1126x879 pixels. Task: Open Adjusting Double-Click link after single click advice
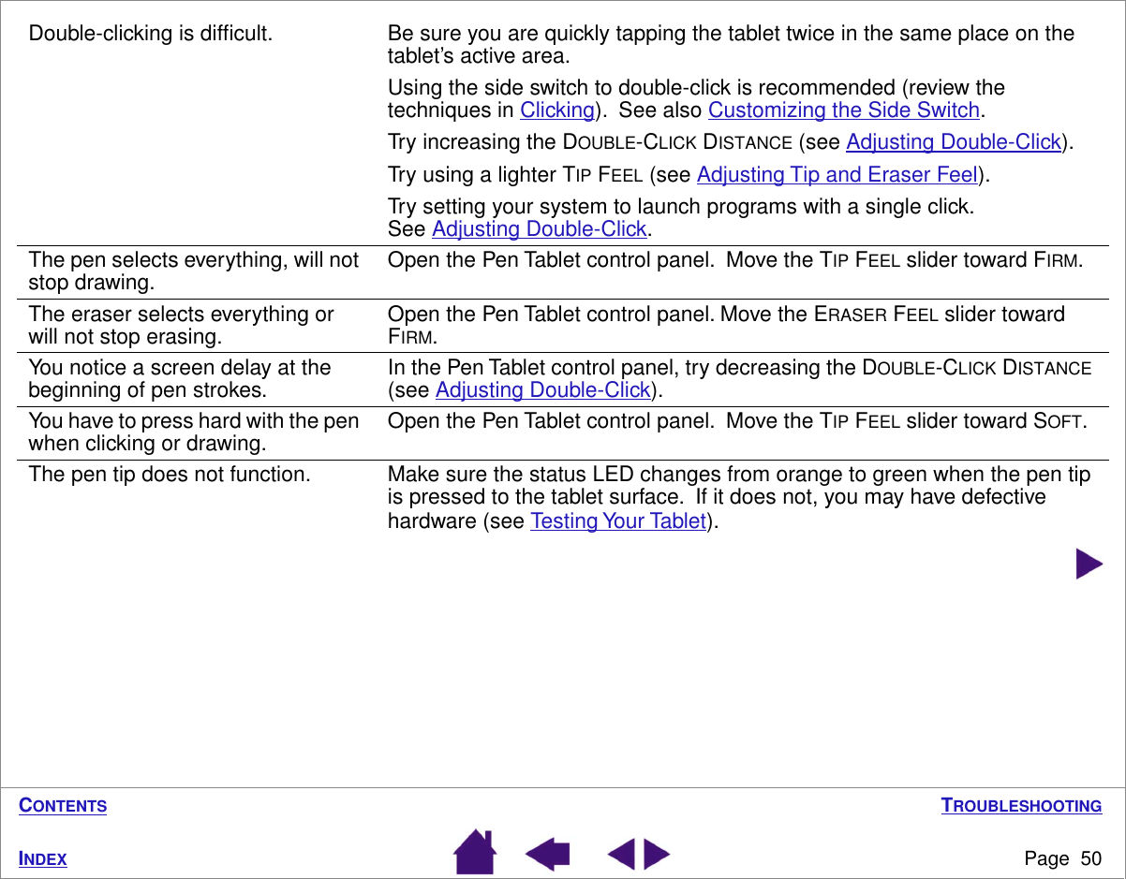[x=540, y=229]
